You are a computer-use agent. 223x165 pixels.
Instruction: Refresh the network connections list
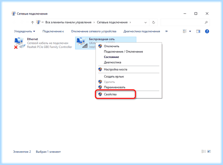[x=153, y=22]
